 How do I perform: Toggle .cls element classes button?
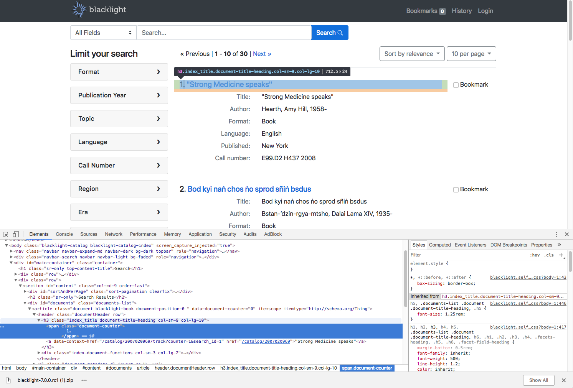coord(549,255)
